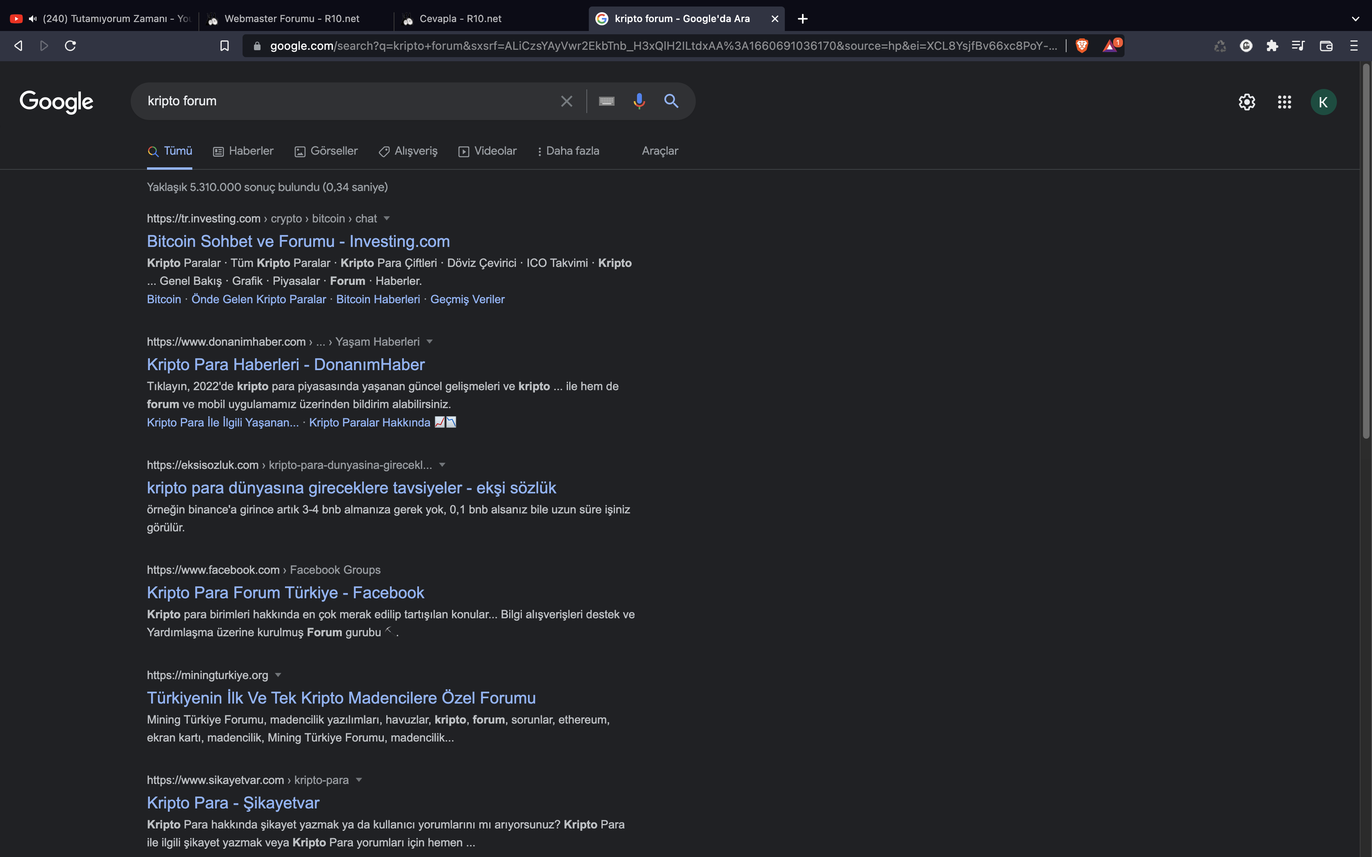Expand options arrow for sikayetvar.com result
Viewport: 1372px width, 857px height.
[x=359, y=780]
